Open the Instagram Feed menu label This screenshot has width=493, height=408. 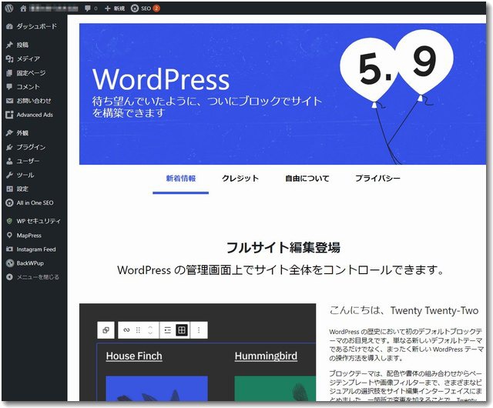(36, 249)
